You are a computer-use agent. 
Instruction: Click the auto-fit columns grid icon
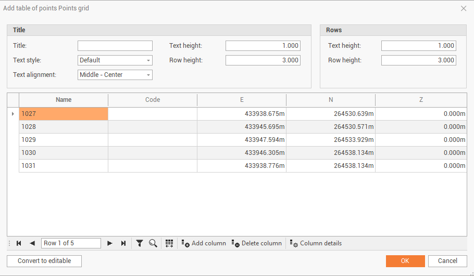pos(169,243)
